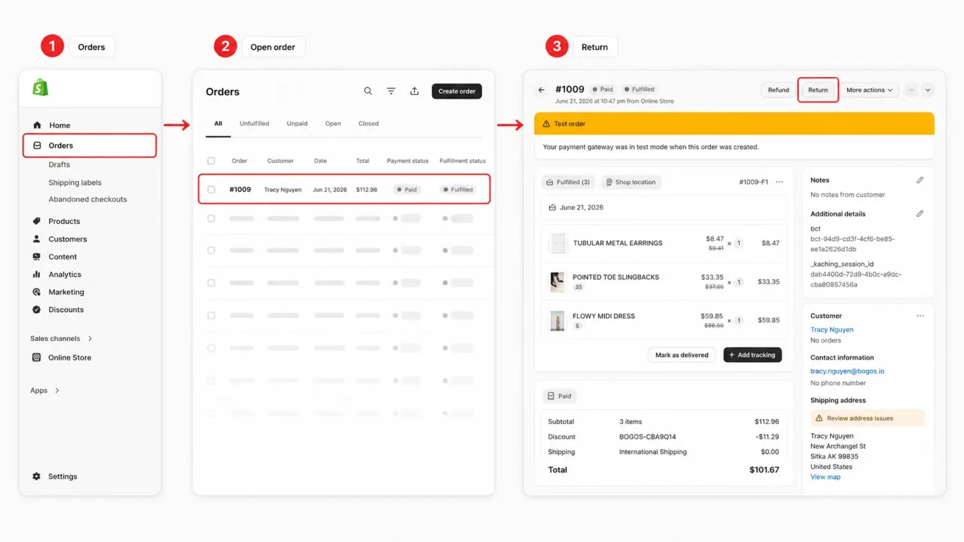This screenshot has width=964, height=542.
Task: Click Review address issues warning
Action: pos(868,418)
